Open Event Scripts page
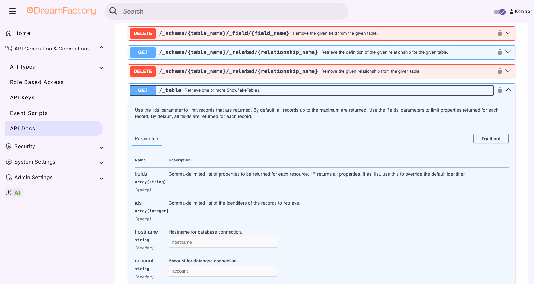 click(29, 113)
